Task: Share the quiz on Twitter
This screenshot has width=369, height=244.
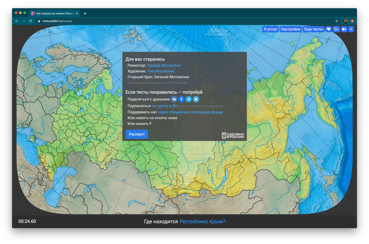Action: click(196, 99)
